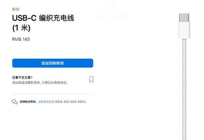Open the braided cable product image
204x140 pixels.
(184, 77)
